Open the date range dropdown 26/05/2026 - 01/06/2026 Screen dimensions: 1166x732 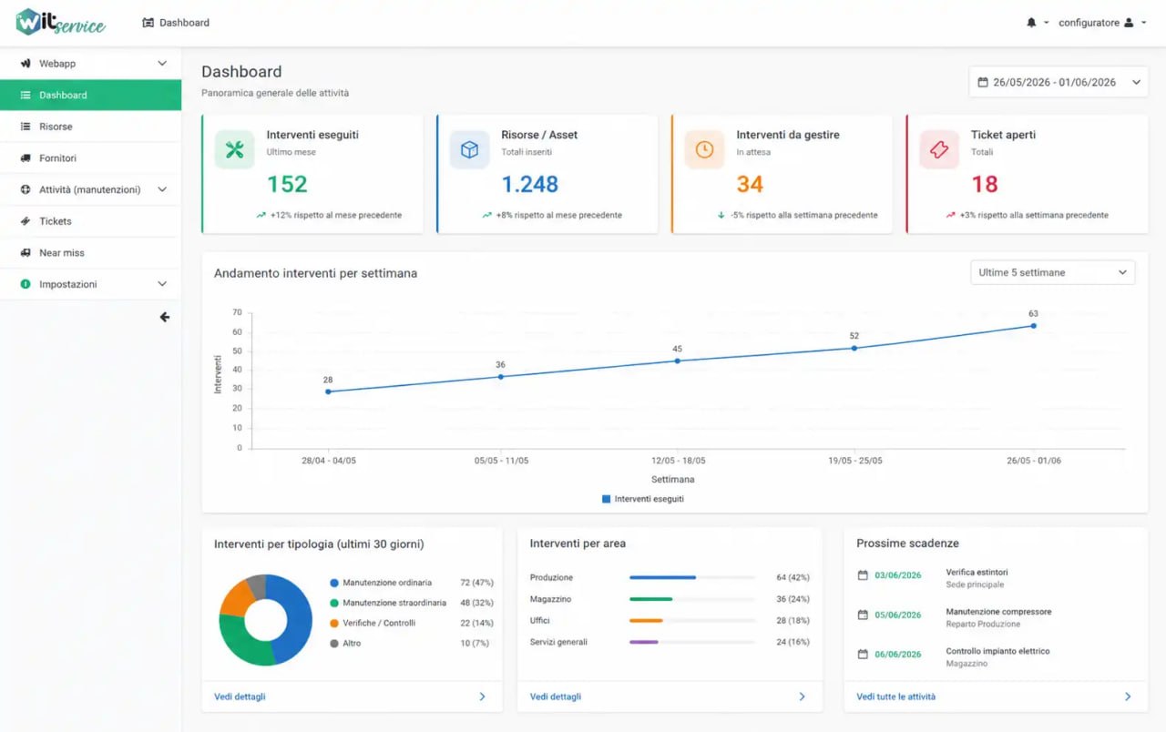coord(1059,82)
